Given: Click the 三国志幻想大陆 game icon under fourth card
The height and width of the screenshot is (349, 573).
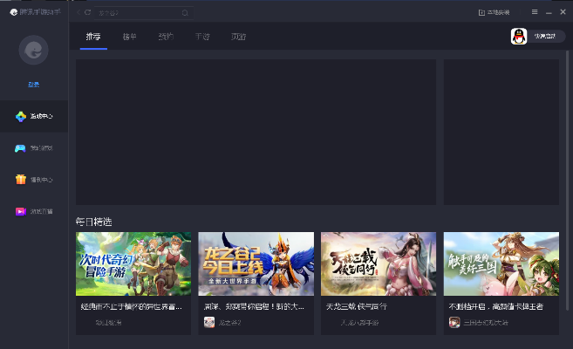Looking at the screenshot, I should coord(454,322).
